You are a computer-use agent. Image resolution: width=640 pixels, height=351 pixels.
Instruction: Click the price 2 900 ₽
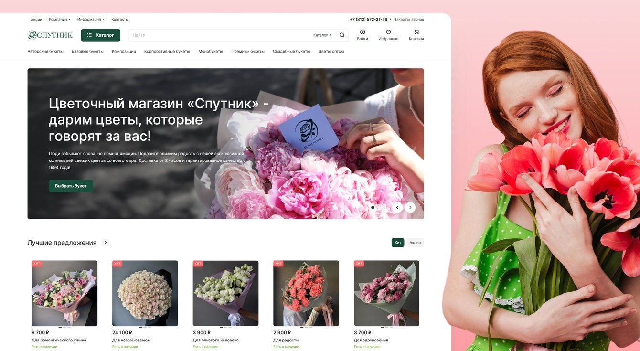282,333
